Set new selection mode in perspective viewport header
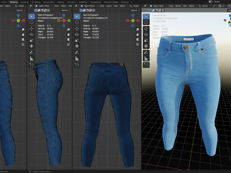 click(x=150, y=10)
